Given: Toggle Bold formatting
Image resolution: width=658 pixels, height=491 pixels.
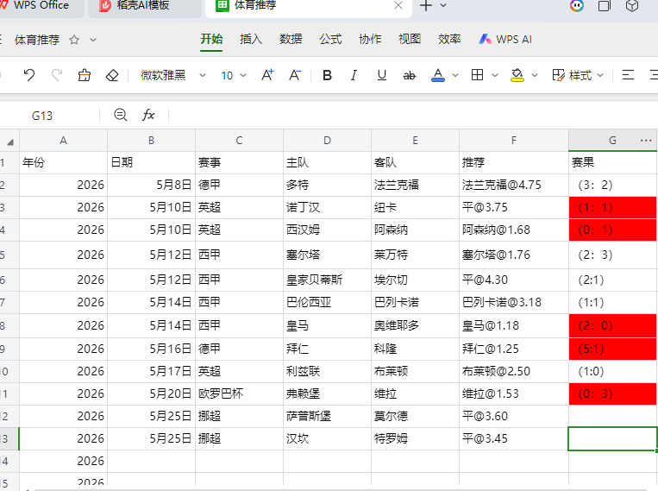Looking at the screenshot, I should pos(327,75).
